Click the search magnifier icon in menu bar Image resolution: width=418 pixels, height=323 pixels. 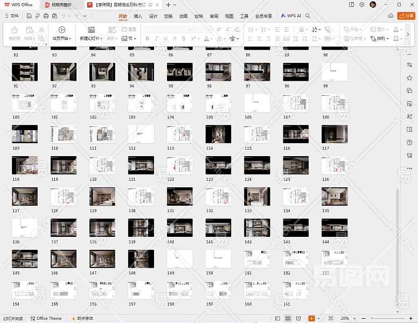tap(308, 16)
